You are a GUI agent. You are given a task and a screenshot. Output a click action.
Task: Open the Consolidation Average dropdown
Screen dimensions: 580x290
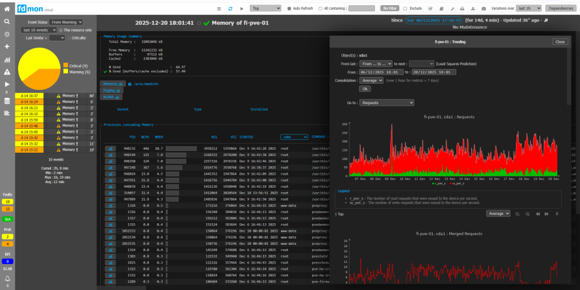point(371,80)
